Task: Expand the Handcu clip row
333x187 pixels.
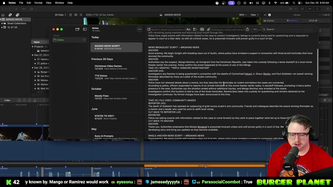Action: click(x=35, y=59)
